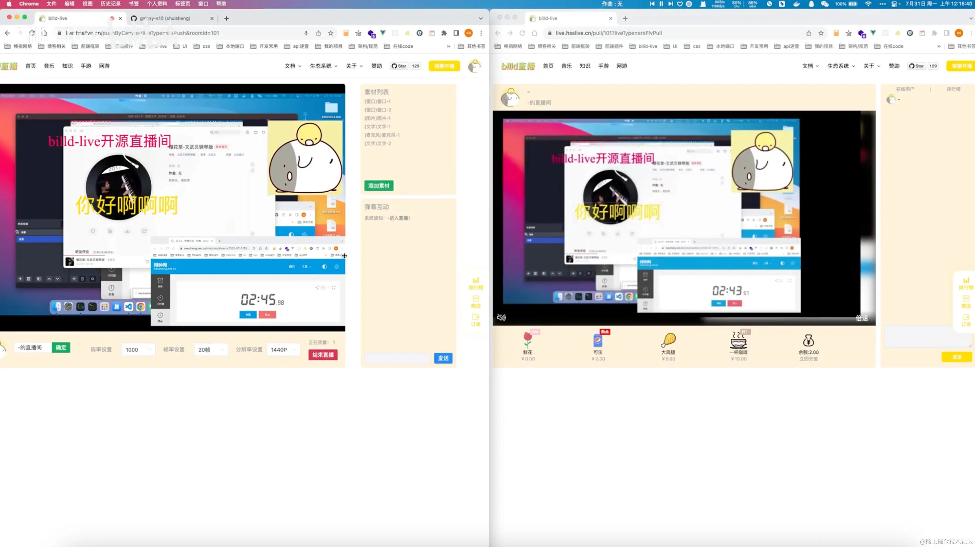Screen dimensions: 975x547
Task: Click red 结束直播 button
Action: coord(323,355)
